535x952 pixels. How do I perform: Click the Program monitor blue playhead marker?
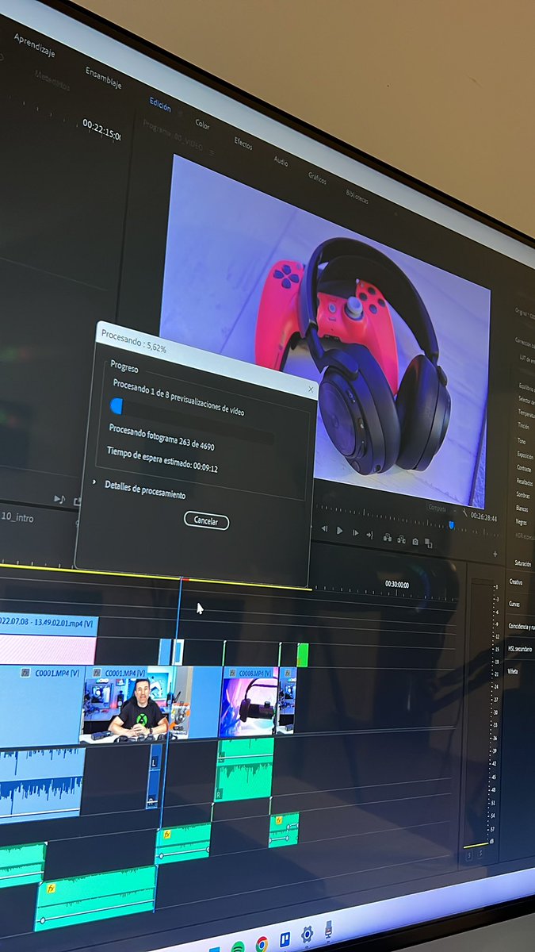pyautogui.click(x=452, y=524)
